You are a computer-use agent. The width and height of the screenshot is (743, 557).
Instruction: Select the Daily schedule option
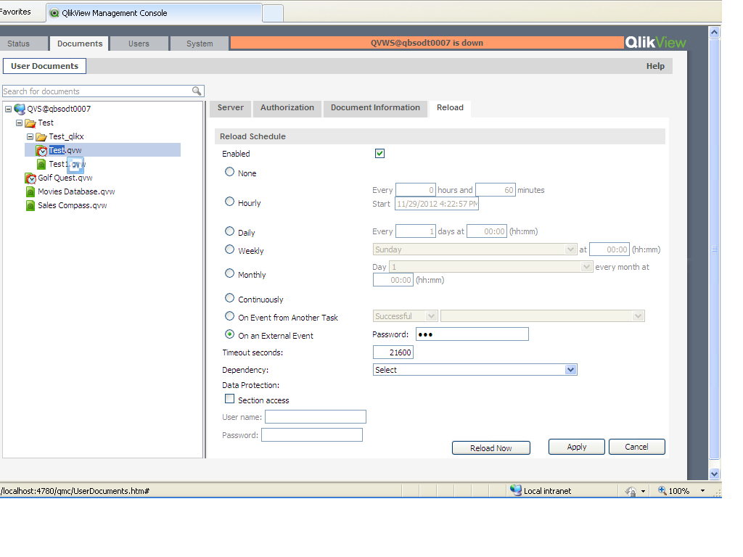(x=229, y=231)
